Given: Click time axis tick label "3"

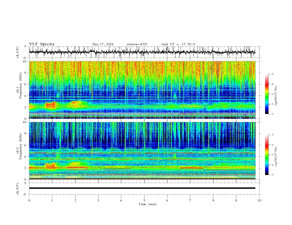Looking at the screenshot, I should coord(98,200).
